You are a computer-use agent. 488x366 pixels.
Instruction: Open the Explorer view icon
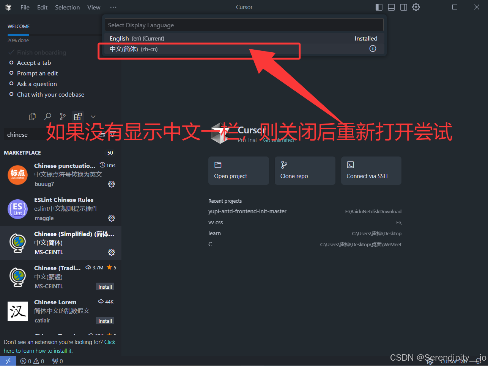point(32,117)
